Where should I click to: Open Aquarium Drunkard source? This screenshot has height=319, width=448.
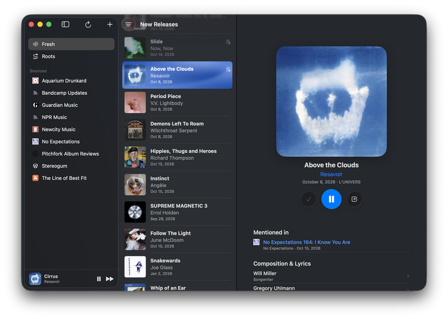coord(72,80)
